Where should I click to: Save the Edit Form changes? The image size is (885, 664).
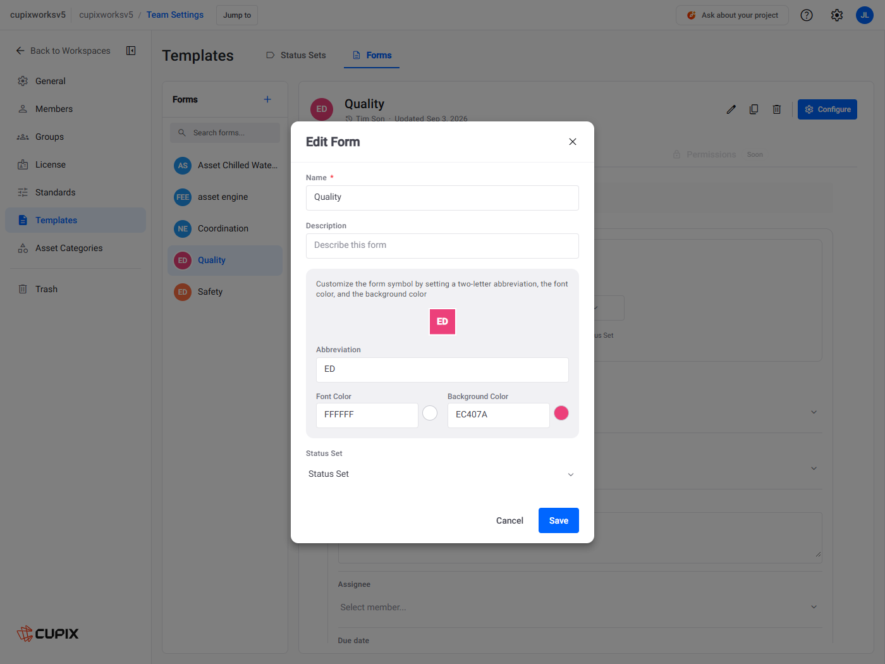tap(559, 520)
